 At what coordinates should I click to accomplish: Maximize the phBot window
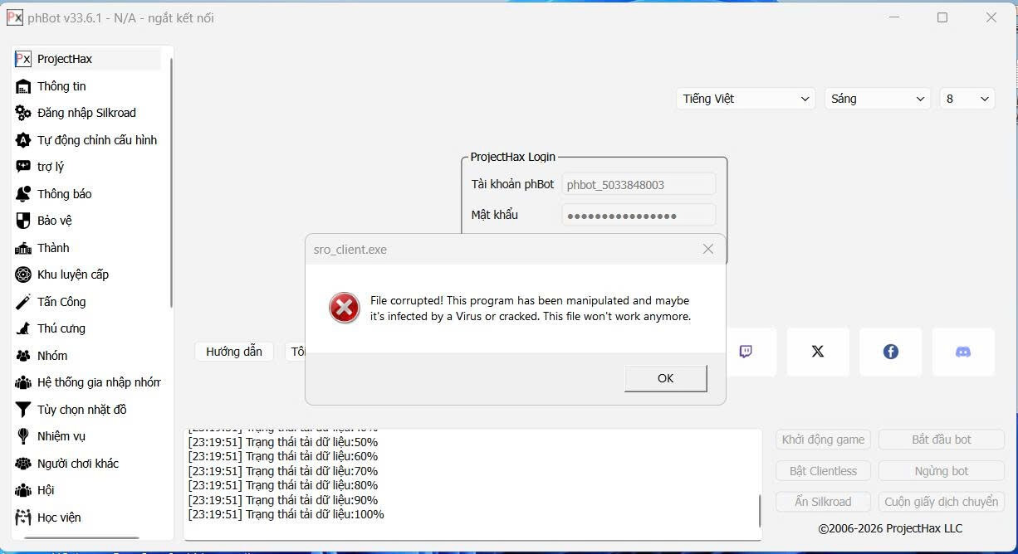(942, 17)
